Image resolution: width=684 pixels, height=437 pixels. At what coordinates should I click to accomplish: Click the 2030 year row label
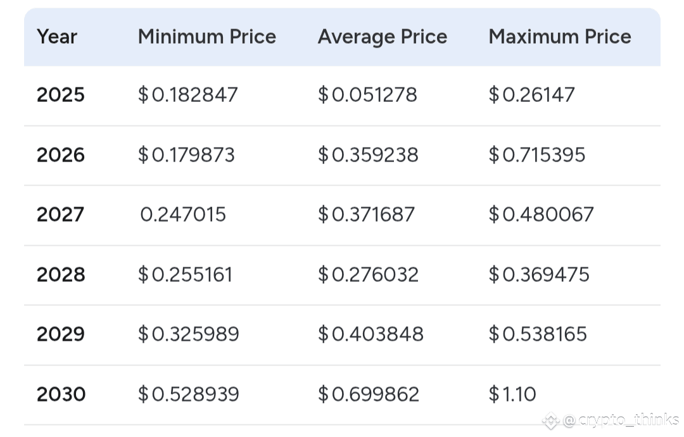pos(61,395)
